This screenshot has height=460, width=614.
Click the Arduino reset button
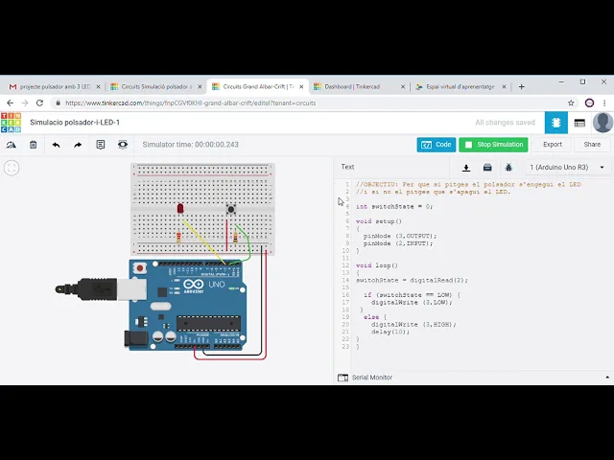click(140, 268)
